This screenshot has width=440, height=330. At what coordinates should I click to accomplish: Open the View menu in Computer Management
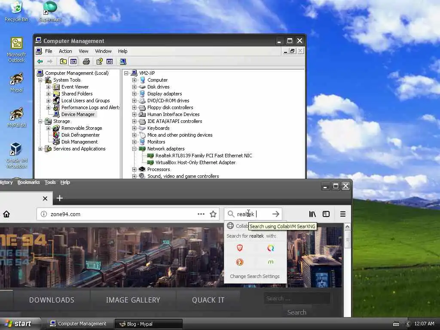point(83,51)
